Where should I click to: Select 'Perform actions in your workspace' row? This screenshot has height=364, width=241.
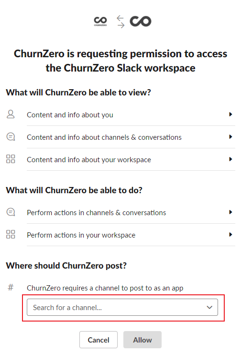[x=120, y=235]
